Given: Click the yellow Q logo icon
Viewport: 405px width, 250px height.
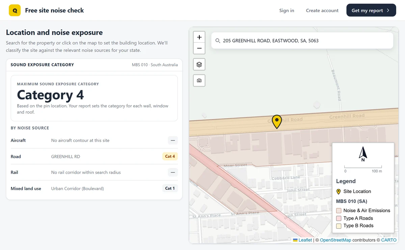Looking at the screenshot, I should tap(15, 10).
